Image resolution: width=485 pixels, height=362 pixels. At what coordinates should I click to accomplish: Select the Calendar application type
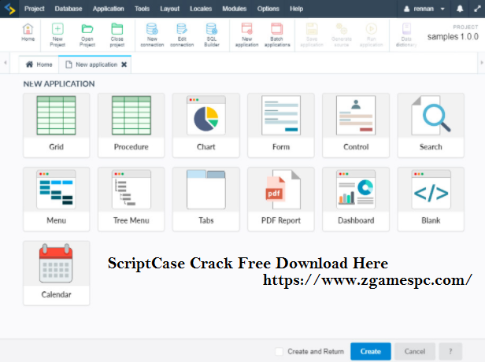tap(57, 273)
